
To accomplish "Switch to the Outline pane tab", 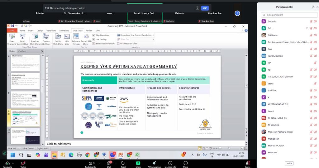I will [x=22, y=51].
